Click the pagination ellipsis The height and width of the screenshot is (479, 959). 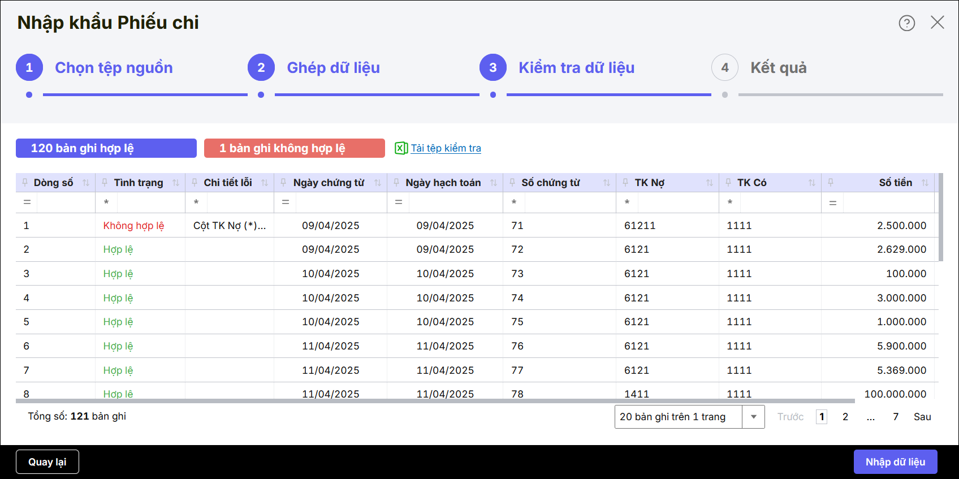tap(871, 417)
